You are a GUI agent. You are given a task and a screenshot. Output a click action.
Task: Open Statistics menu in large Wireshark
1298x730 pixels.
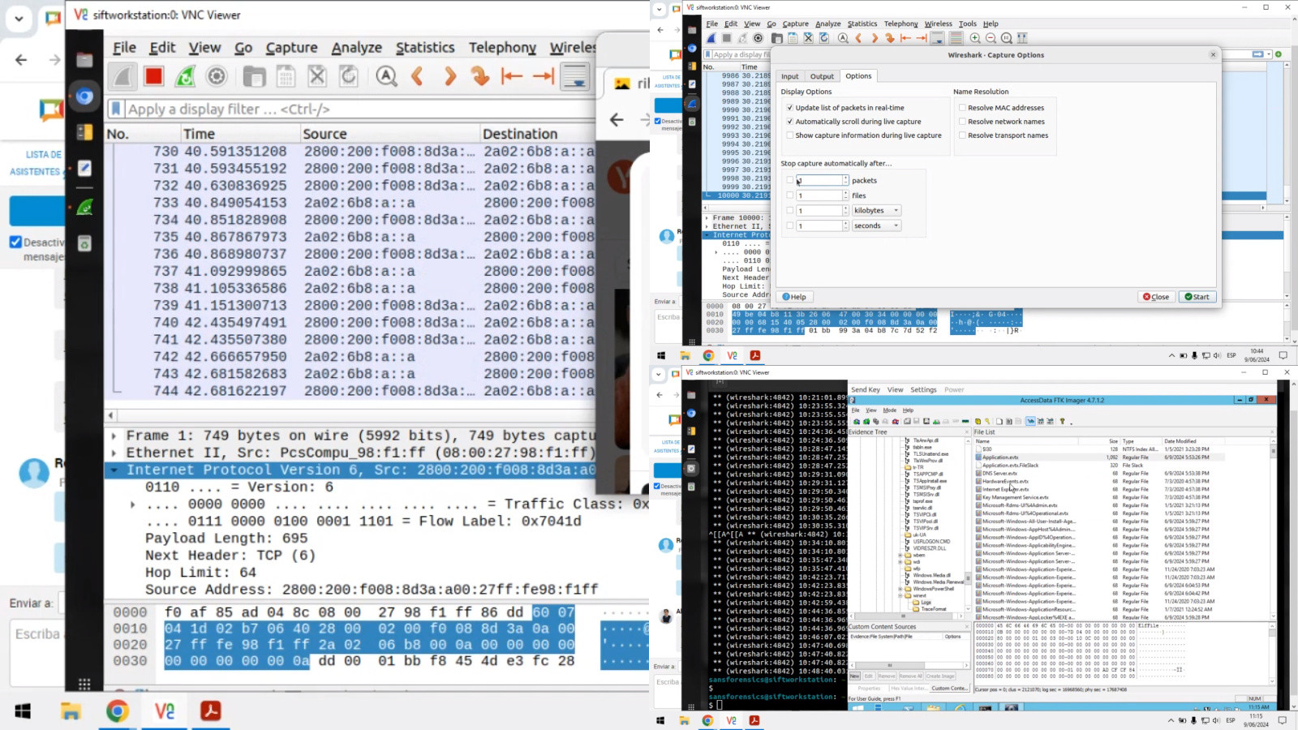(425, 48)
